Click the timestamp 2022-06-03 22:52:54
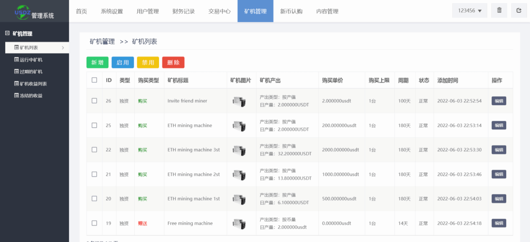The width and height of the screenshot is (530, 242). [459, 101]
